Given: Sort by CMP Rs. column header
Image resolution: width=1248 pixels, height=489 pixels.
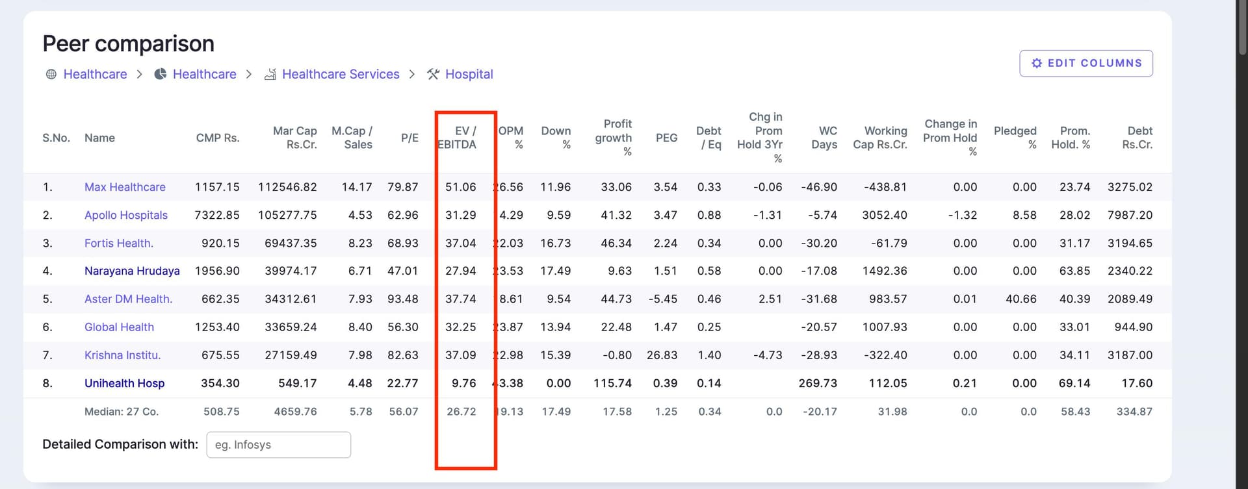Looking at the screenshot, I should click(218, 138).
